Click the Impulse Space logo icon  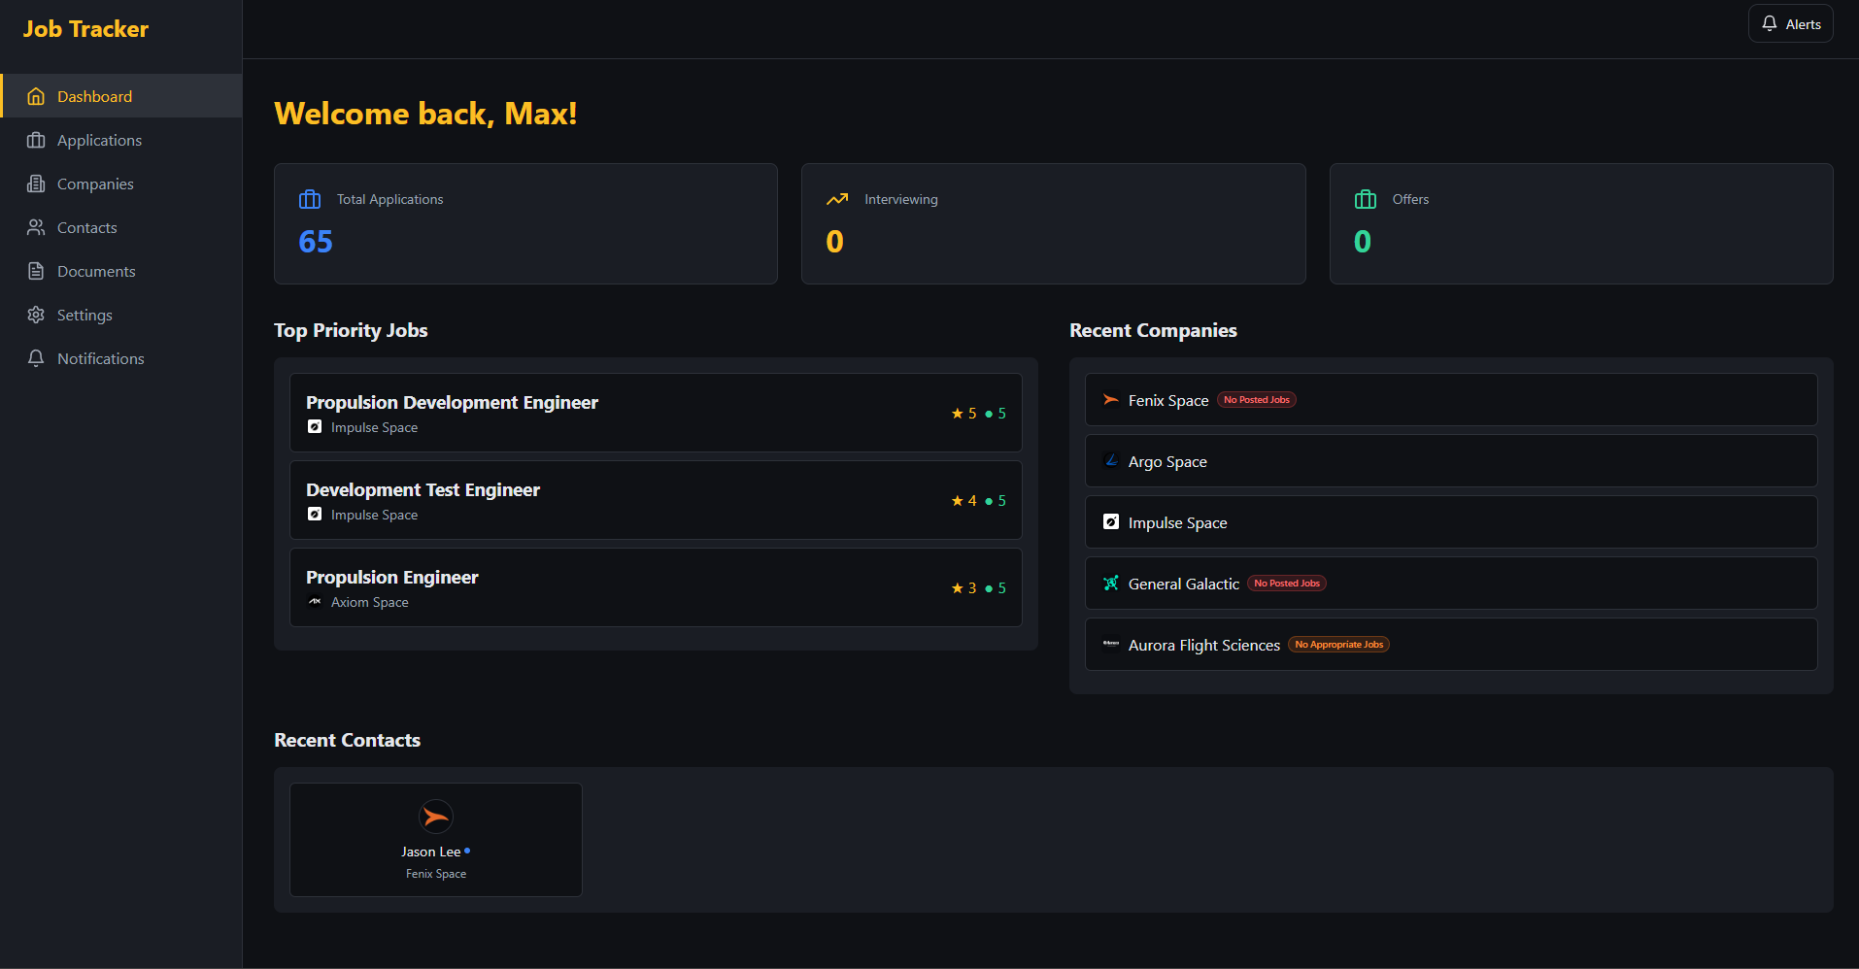point(1110,521)
